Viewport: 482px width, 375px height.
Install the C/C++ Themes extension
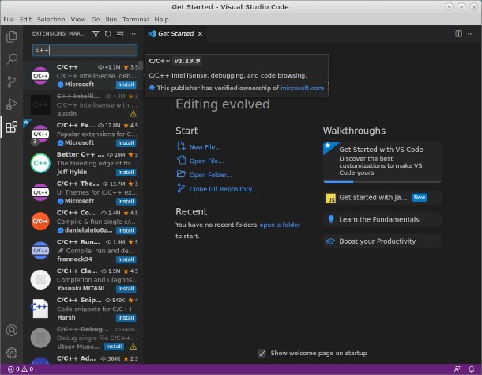pos(126,202)
